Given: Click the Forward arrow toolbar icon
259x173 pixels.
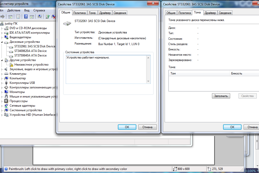Looking at the screenshot, I should pos(3,16).
